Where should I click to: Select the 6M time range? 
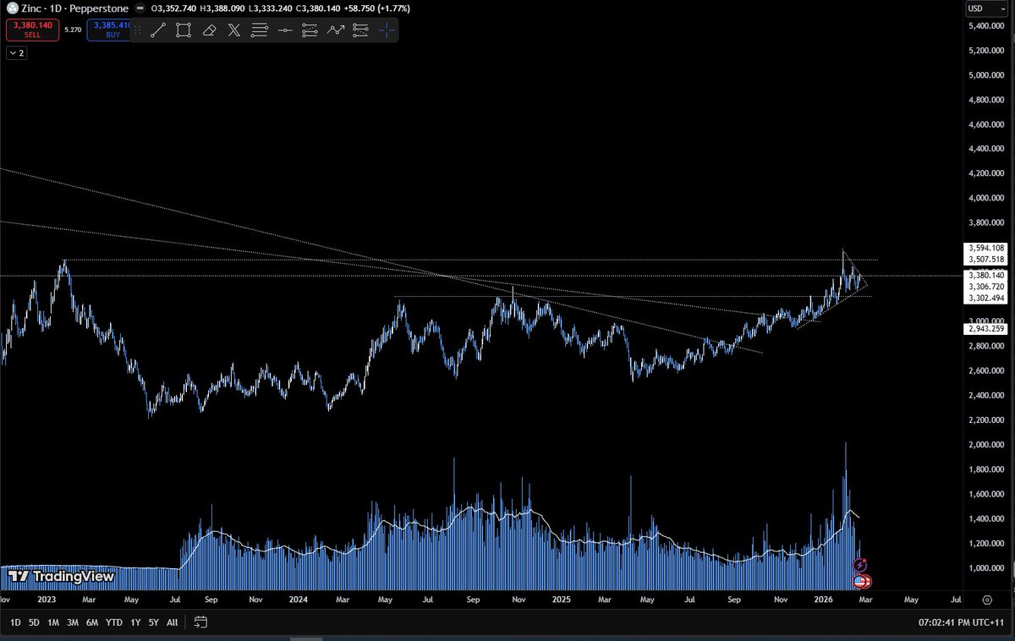pos(93,622)
